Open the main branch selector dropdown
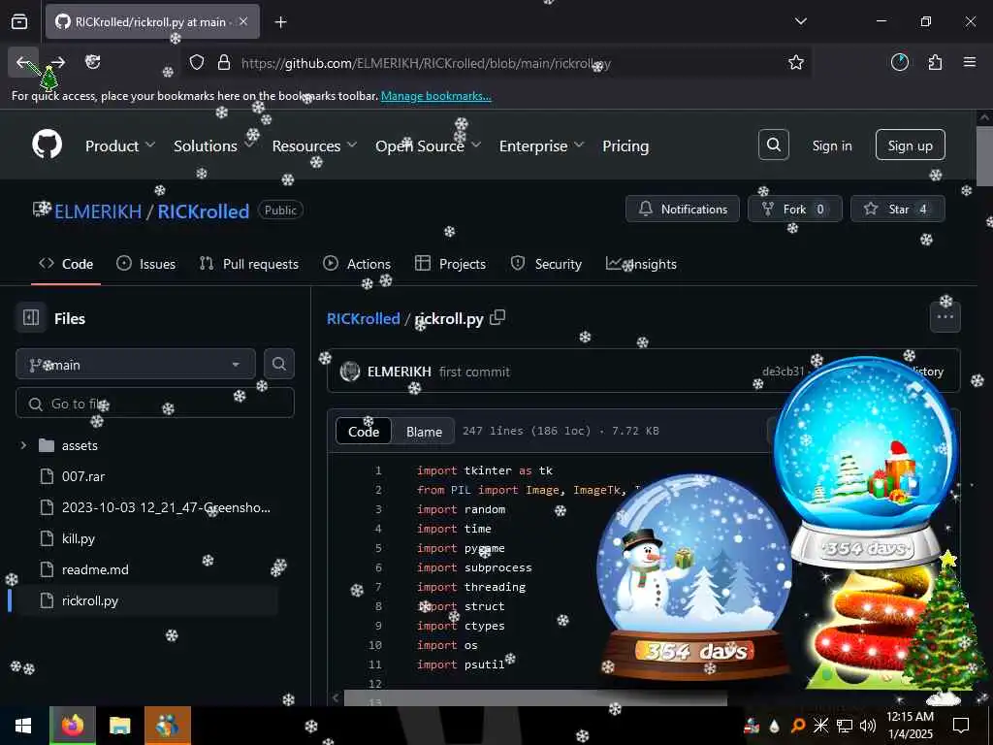 136,365
